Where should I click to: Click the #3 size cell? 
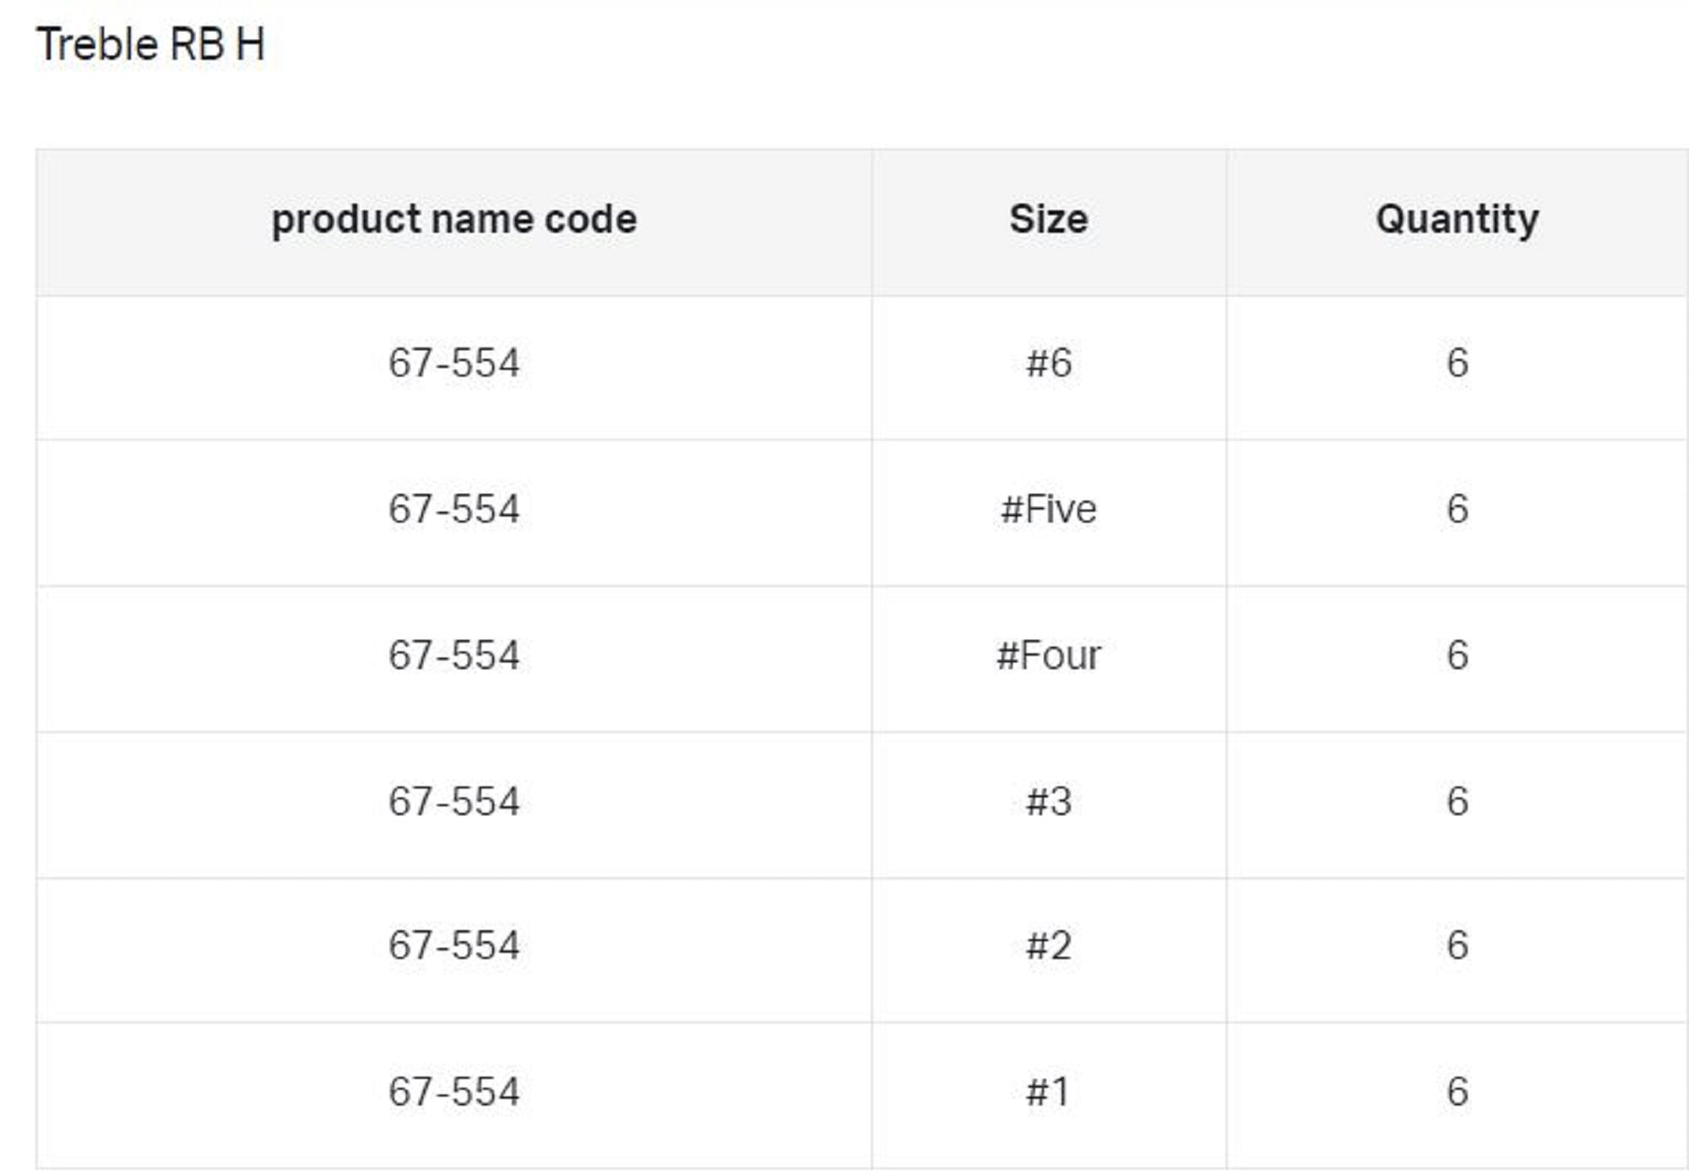tap(1048, 802)
